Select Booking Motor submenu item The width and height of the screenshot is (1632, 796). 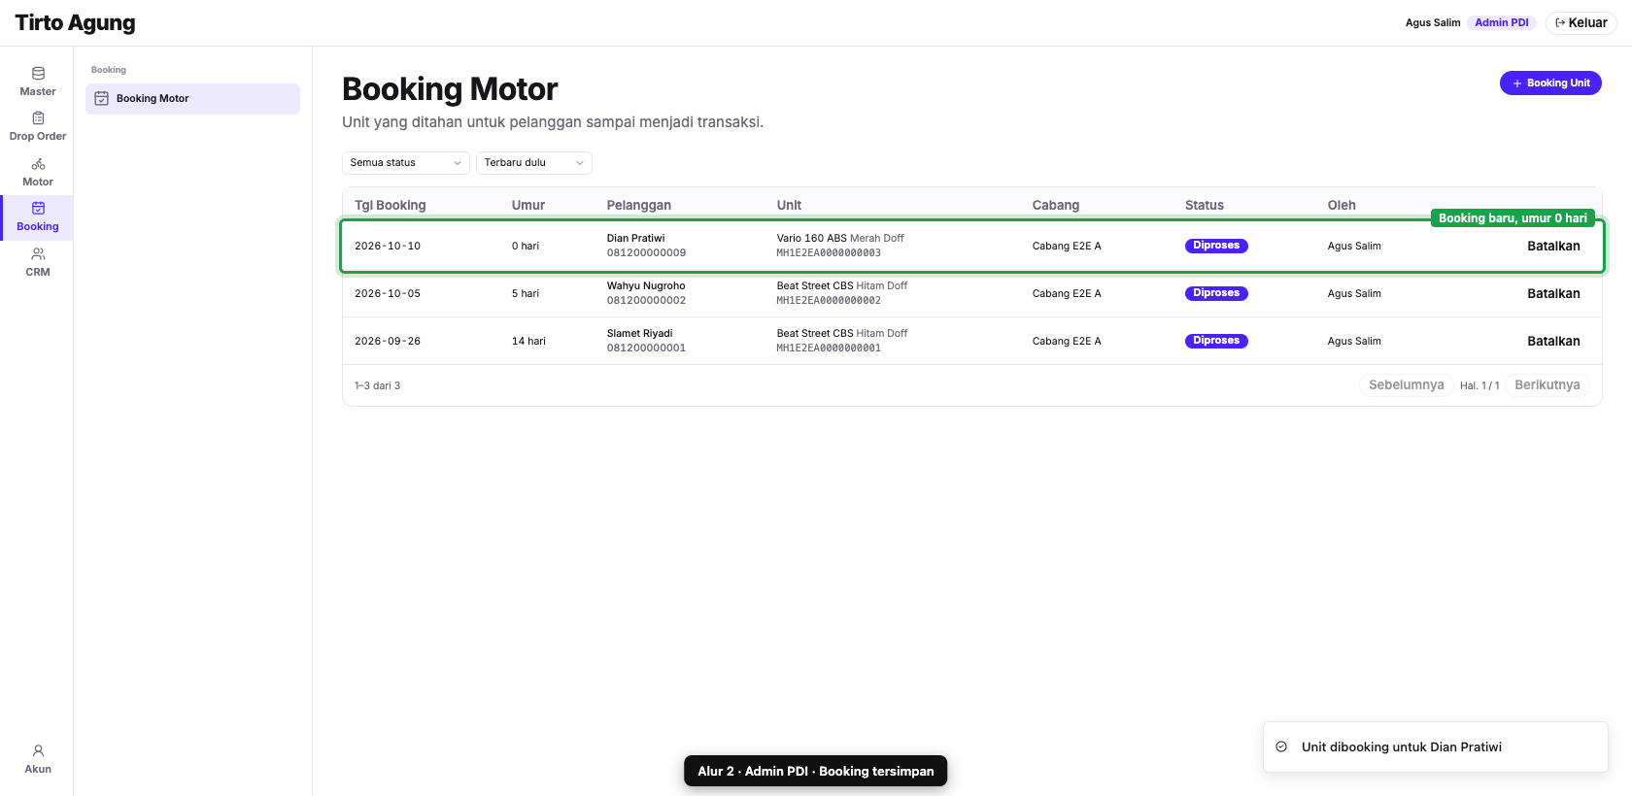tap(192, 99)
